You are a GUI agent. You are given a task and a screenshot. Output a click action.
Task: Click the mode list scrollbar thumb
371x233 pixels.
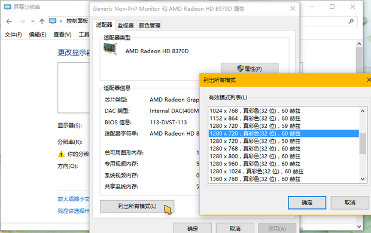(363, 143)
